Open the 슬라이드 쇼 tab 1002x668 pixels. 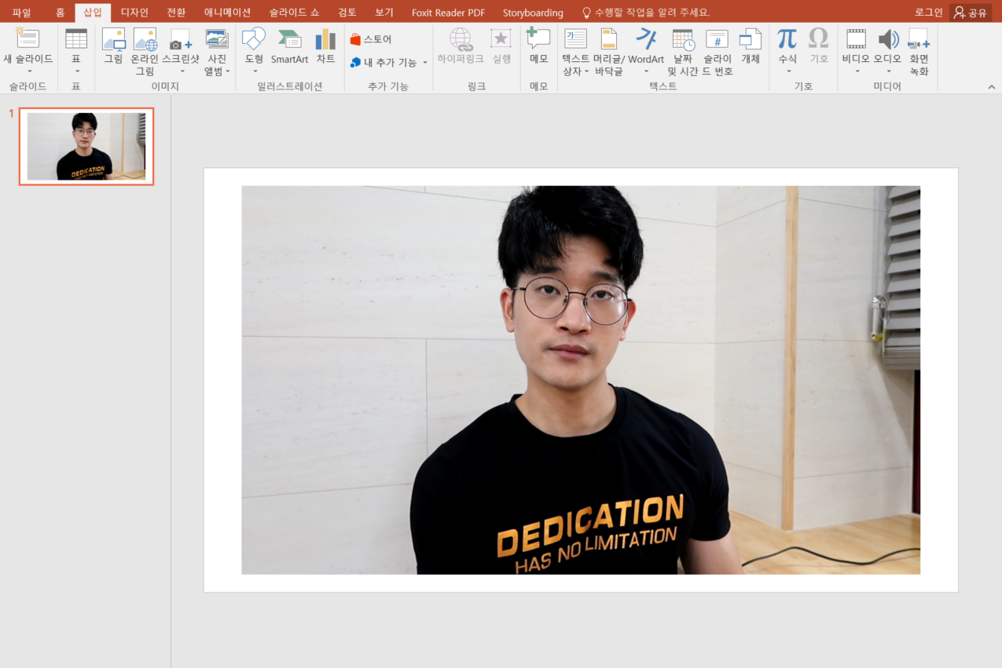coord(294,13)
